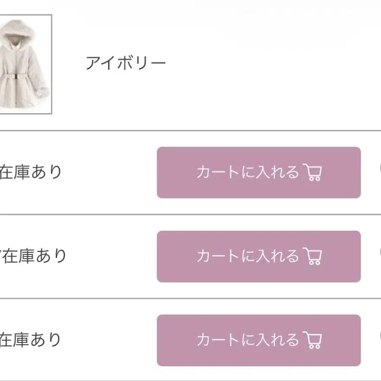Click the カートに入れる text in the middle button

247,257
